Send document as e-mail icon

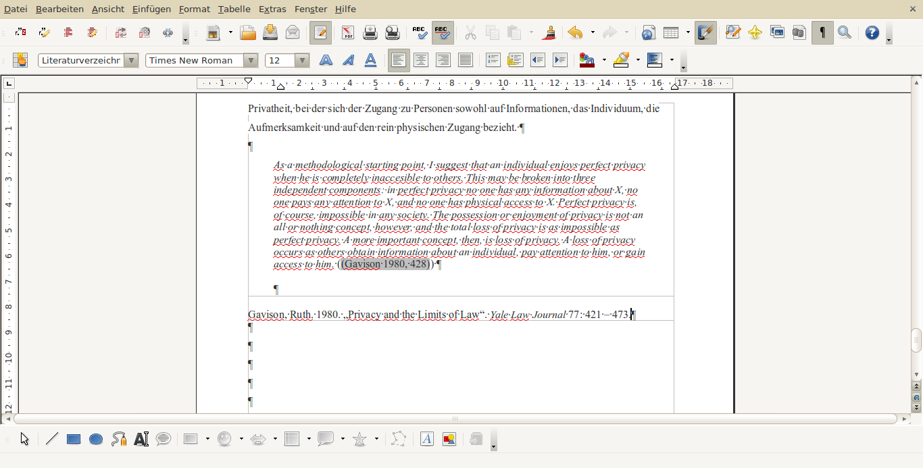point(293,32)
